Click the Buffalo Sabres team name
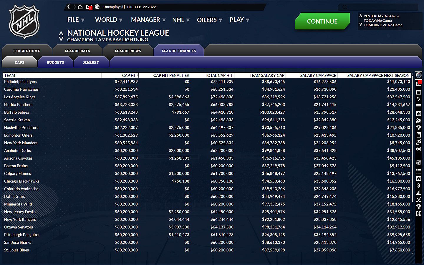 pos(16,112)
